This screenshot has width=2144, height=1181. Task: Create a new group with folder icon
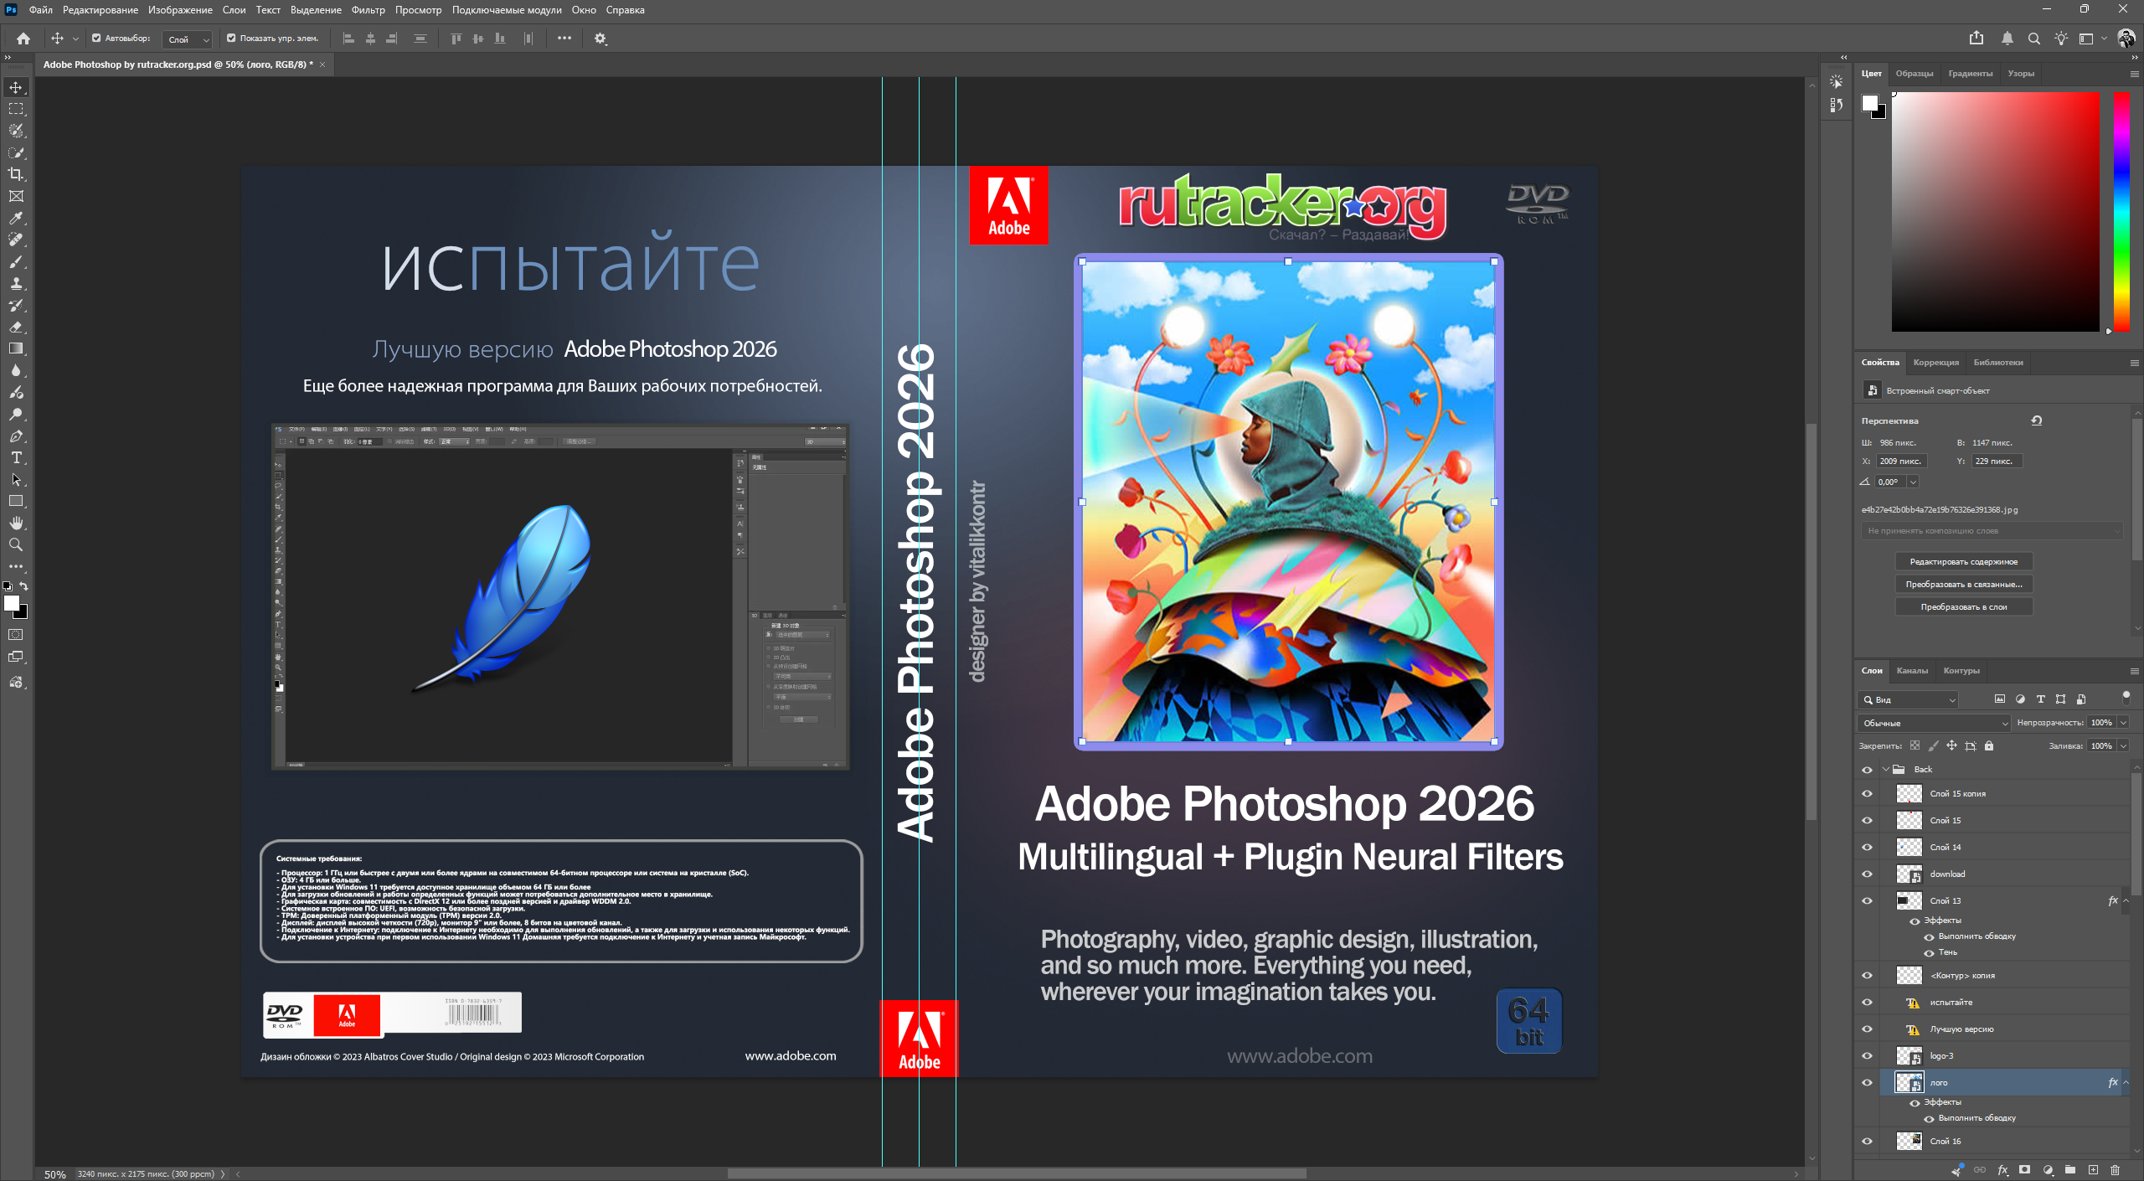coord(2070,1169)
